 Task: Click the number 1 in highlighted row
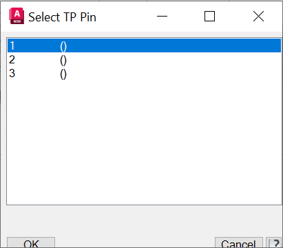[12, 45]
